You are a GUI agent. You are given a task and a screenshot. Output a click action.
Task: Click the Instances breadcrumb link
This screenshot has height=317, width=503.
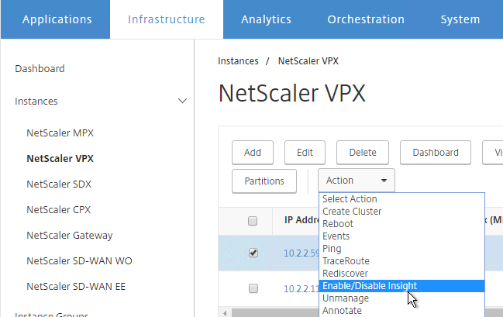238,61
